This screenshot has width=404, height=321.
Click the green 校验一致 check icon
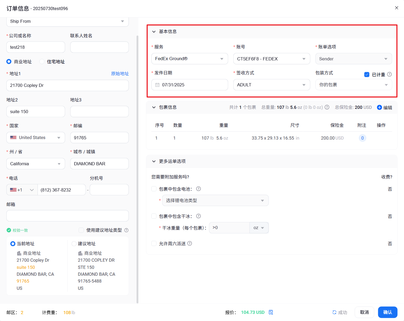[9, 230]
